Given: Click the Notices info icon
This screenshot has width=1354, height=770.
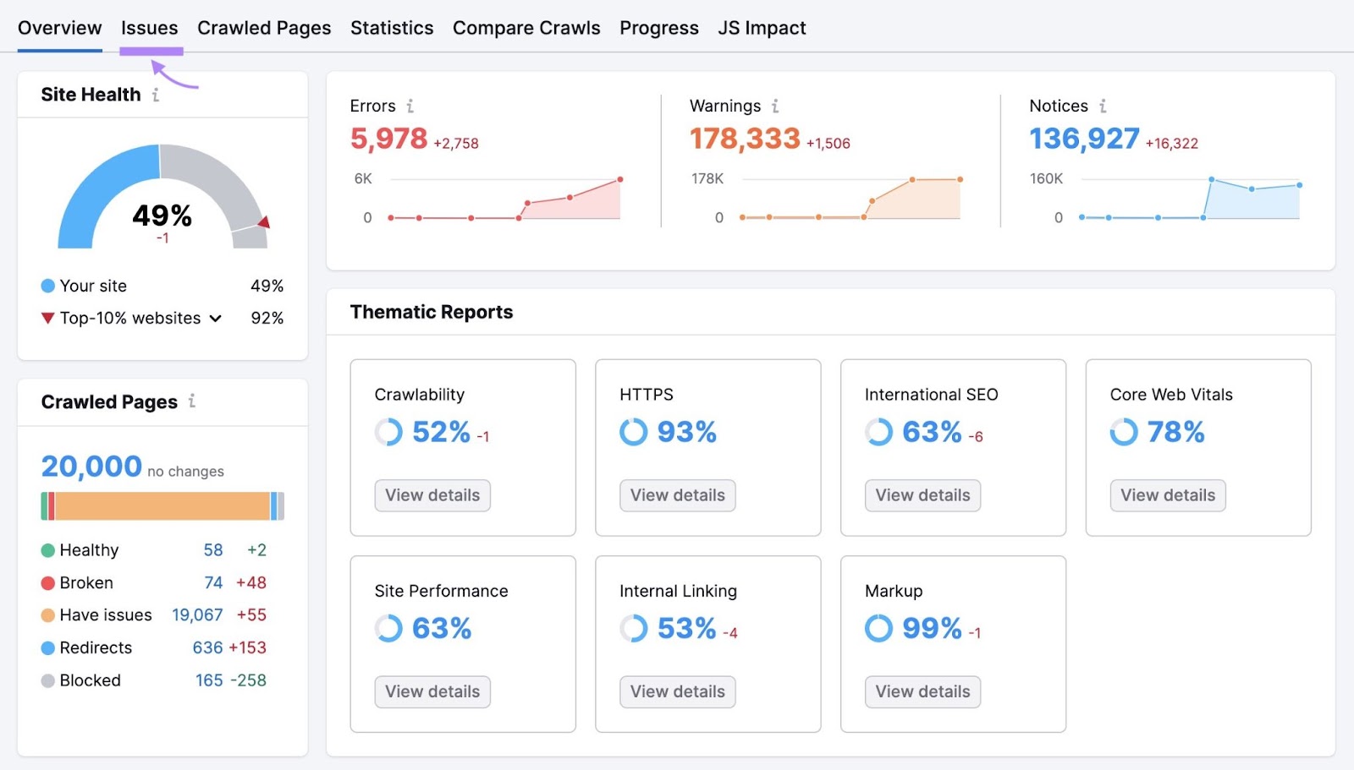Looking at the screenshot, I should pos(1104,106).
